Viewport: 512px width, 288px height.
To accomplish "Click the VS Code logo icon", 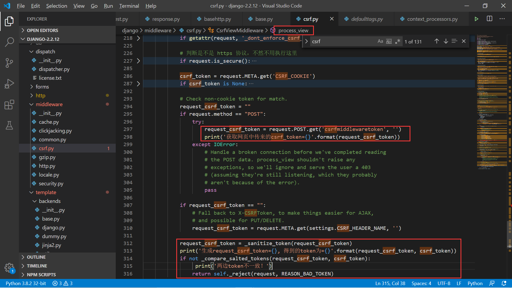I will pos(7,6).
